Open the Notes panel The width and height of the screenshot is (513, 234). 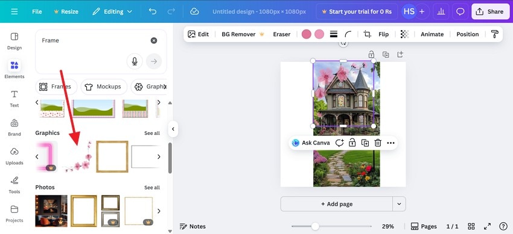pos(193,226)
